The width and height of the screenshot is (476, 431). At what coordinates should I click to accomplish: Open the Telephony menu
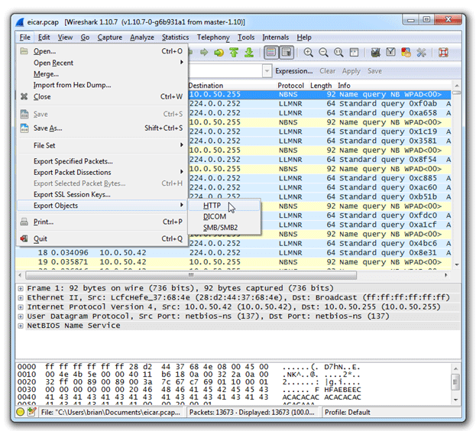[x=213, y=37]
